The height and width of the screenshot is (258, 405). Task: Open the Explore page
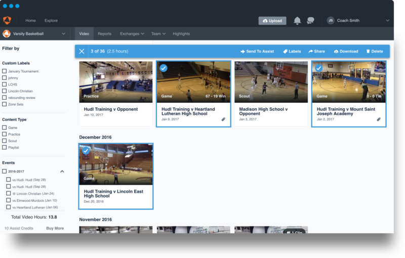51,20
